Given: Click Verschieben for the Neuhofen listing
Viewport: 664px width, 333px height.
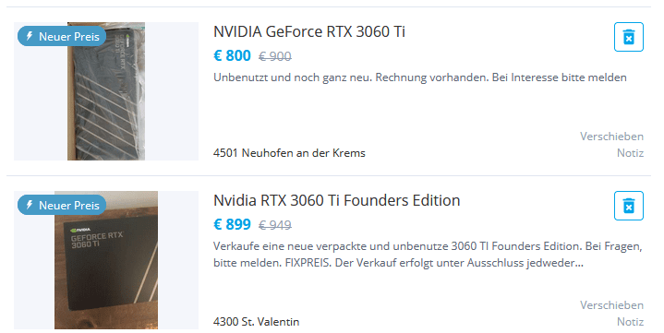Looking at the screenshot, I should pos(611,137).
